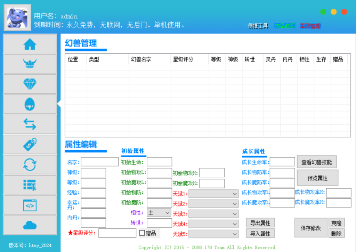Focus the 名字 input field
Screen dimensions: 356x252
[x=100, y=162]
